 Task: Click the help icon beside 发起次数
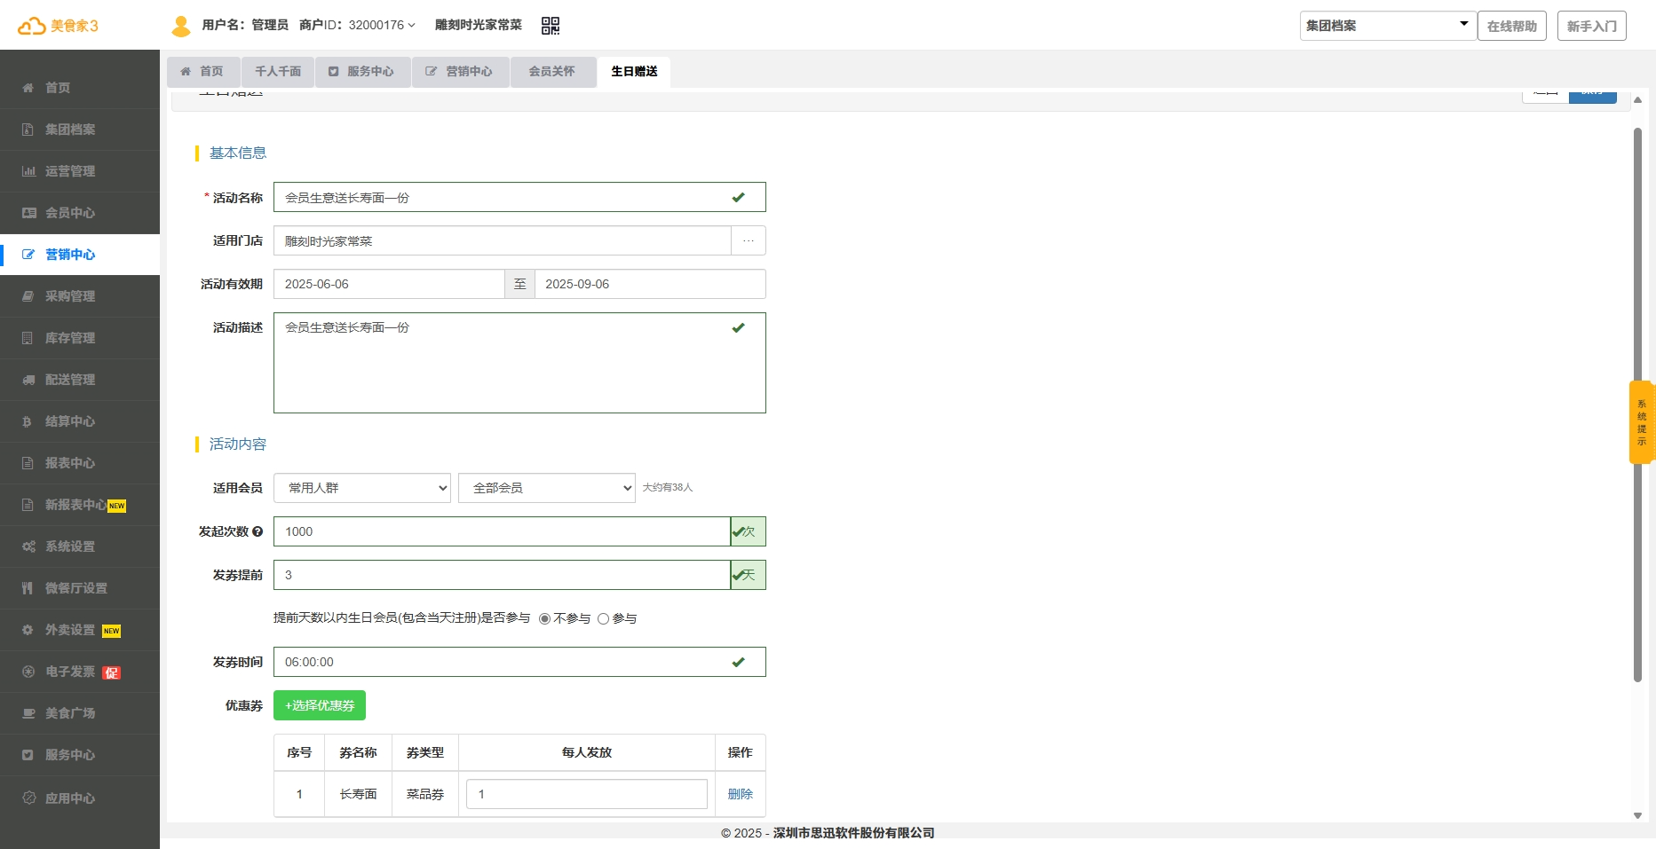[258, 531]
